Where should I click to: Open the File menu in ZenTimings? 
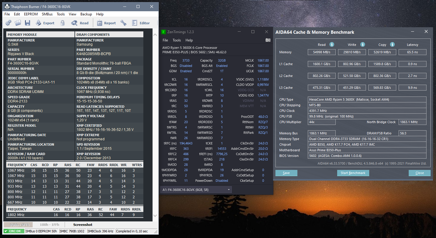click(x=165, y=40)
